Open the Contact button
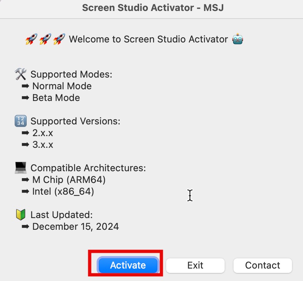The width and height of the screenshot is (303, 281). 262,265
